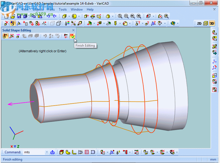The image size is (220, 163).
Task: Click the blue upload arrow beside Command box
Action: [52, 152]
